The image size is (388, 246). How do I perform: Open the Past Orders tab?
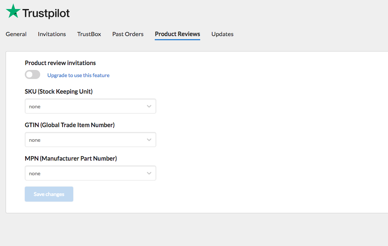128,34
